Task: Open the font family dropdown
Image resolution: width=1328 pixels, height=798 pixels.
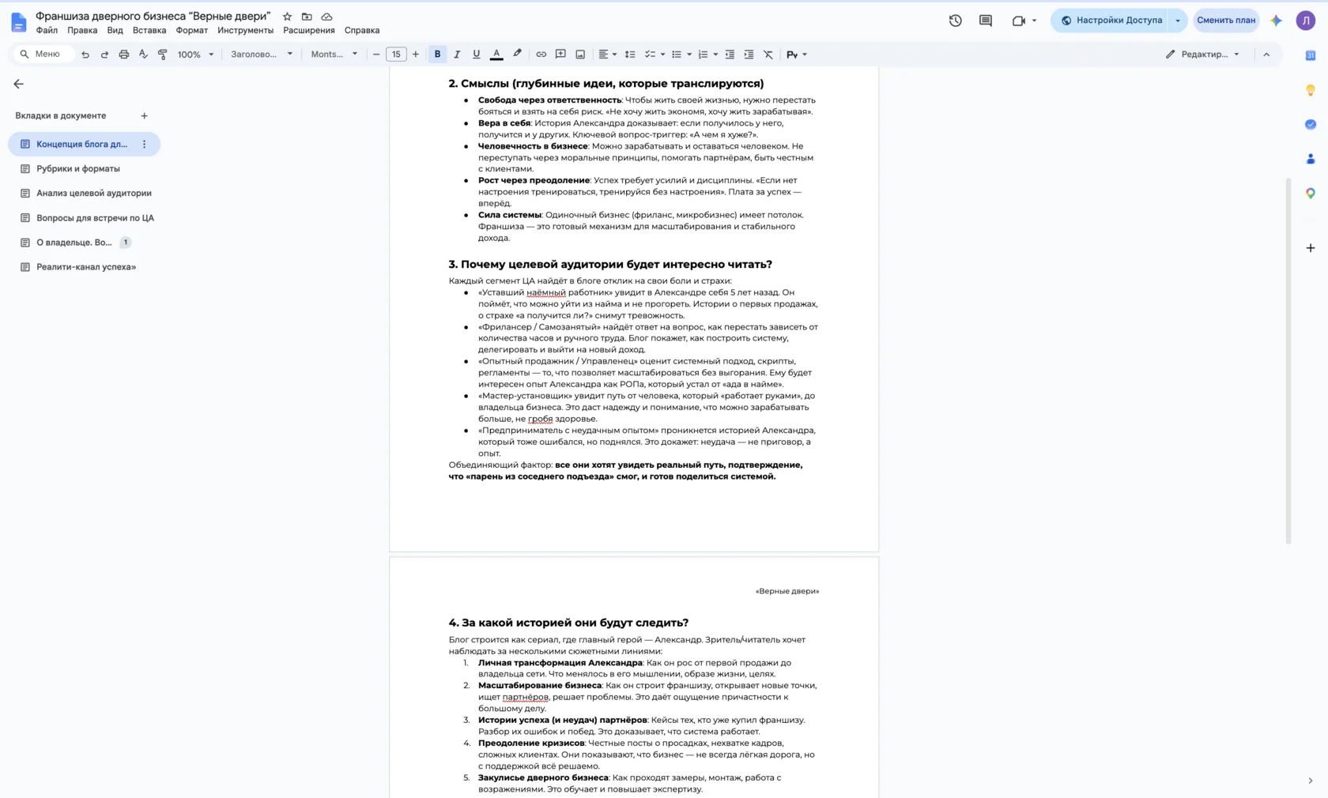Action: click(334, 55)
